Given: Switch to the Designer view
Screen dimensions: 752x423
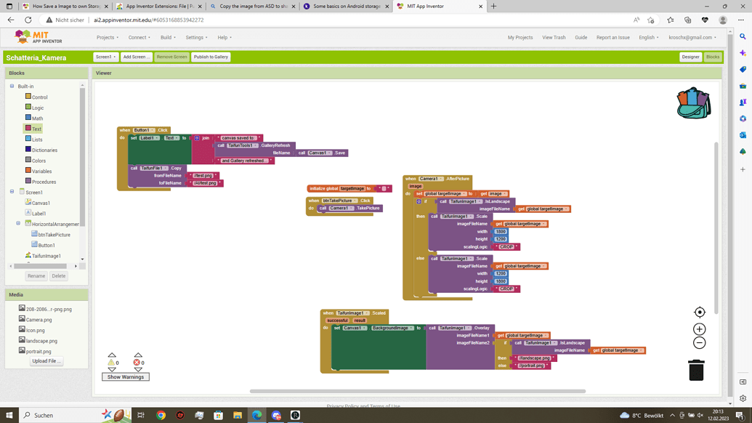Looking at the screenshot, I should coord(690,57).
